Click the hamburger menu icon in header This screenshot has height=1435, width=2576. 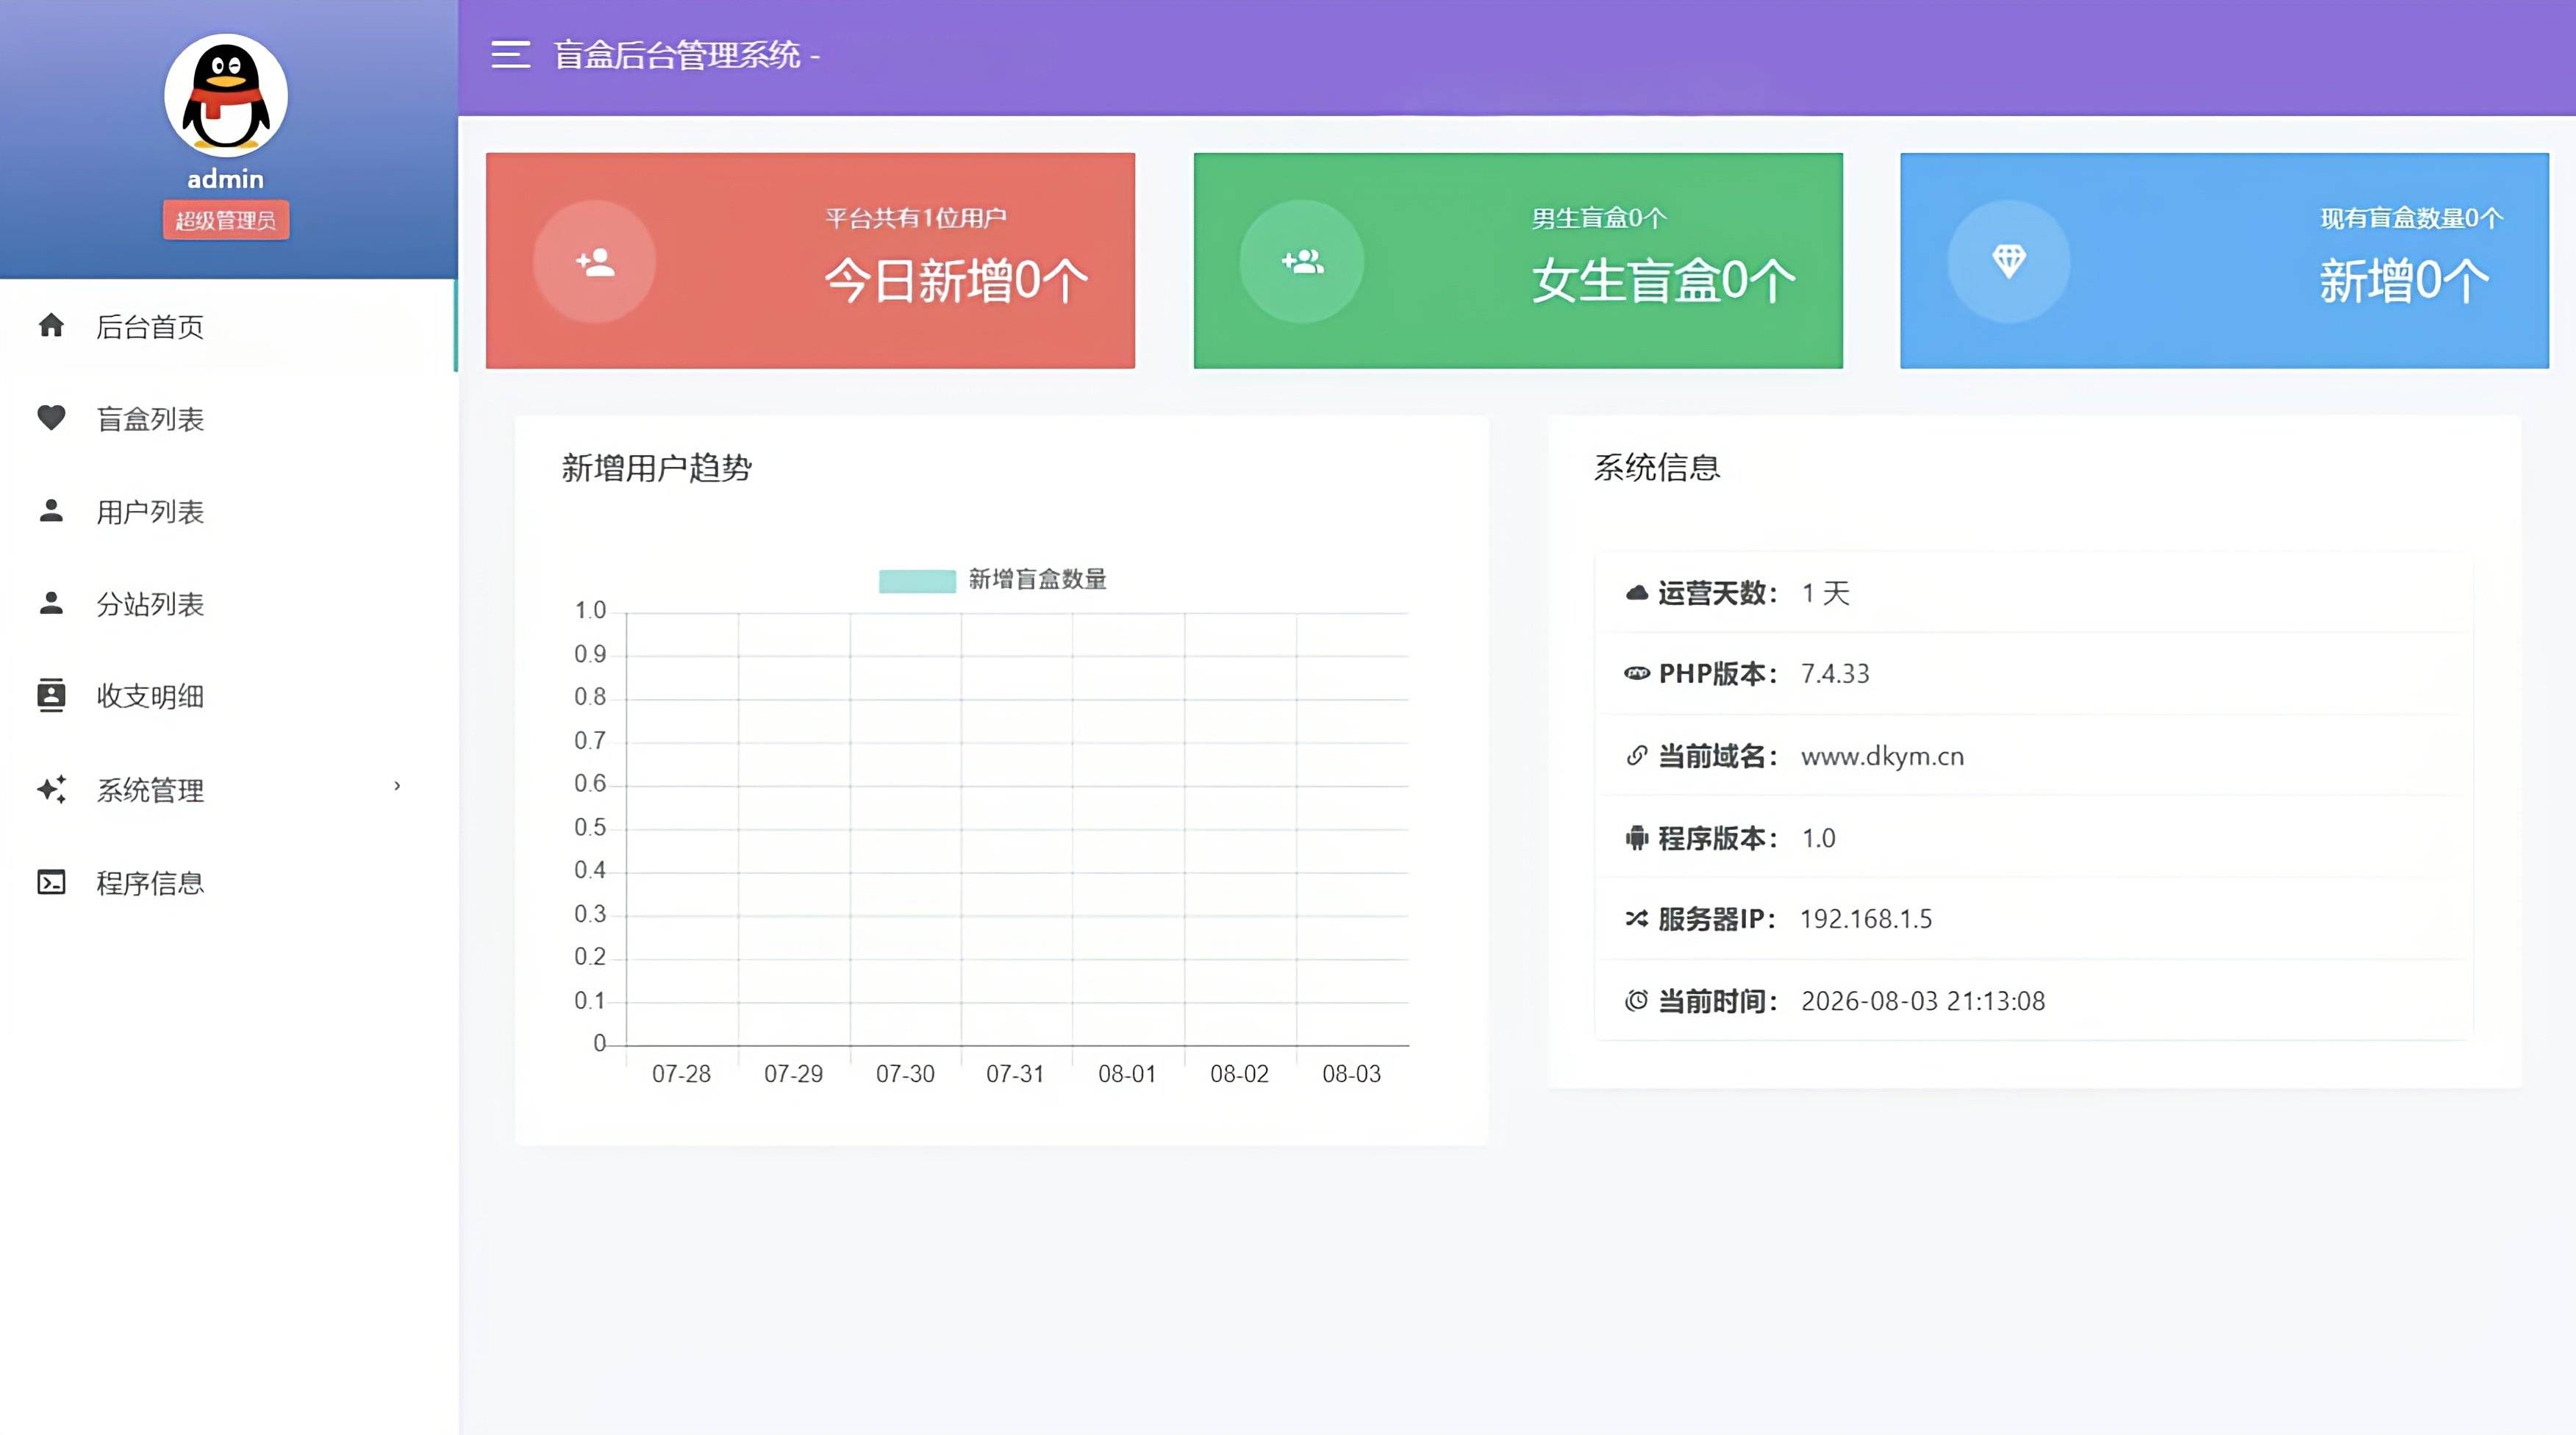click(x=510, y=55)
